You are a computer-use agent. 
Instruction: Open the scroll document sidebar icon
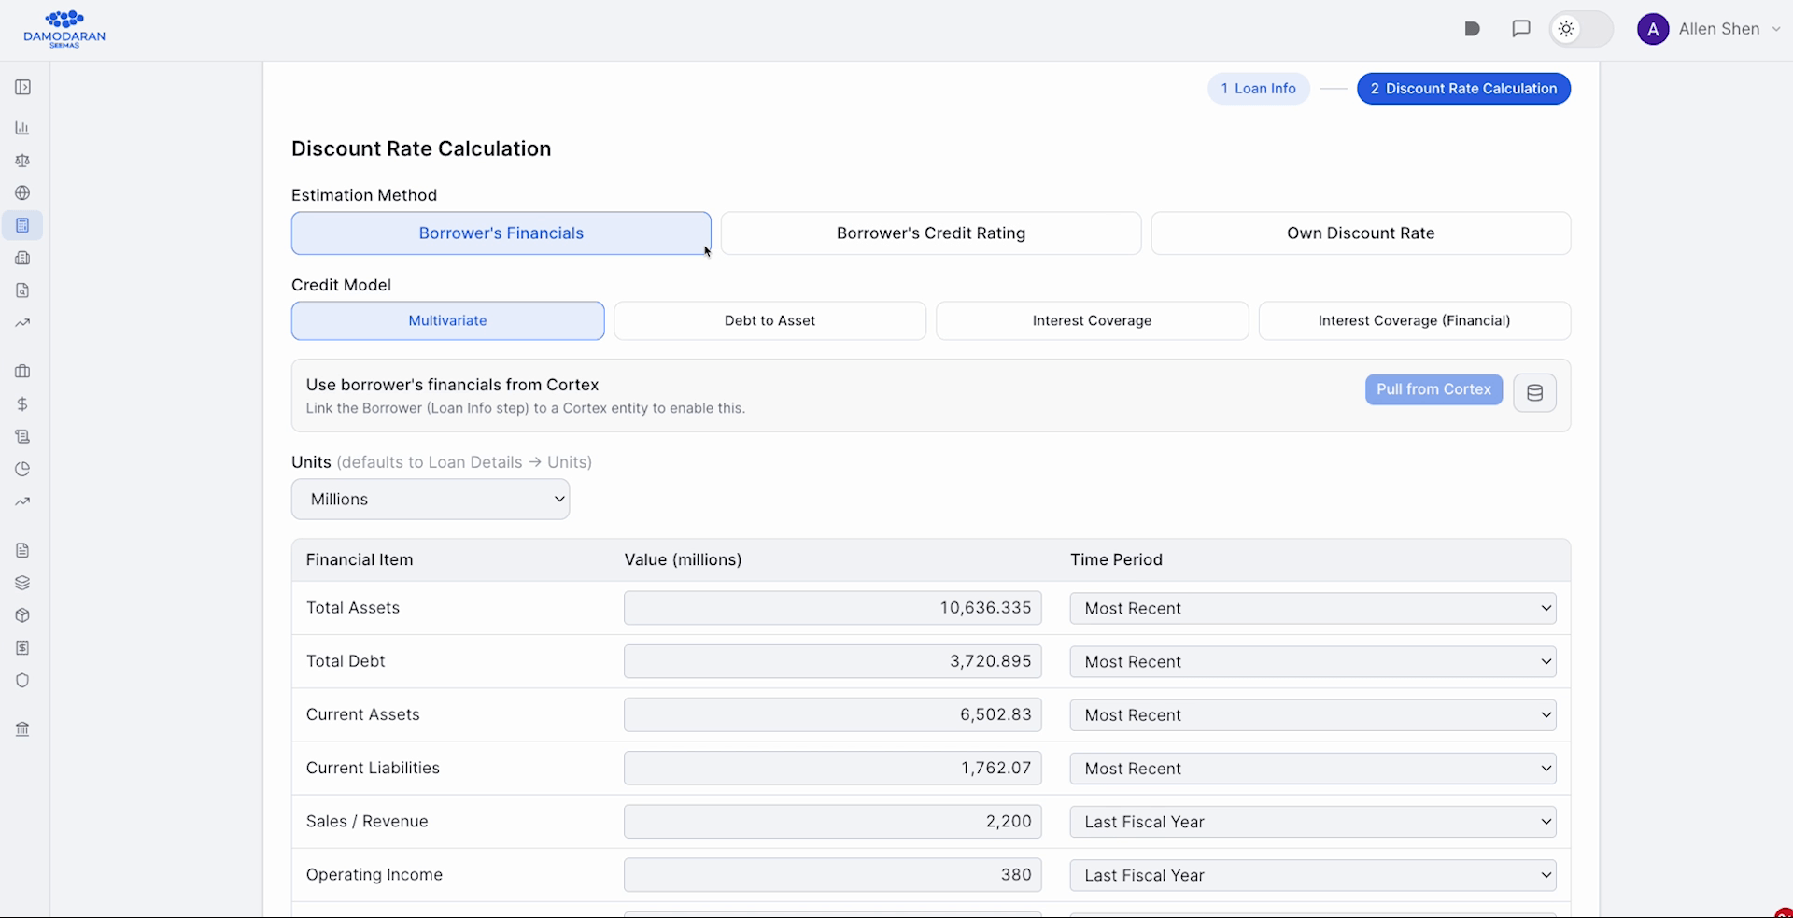[22, 436]
